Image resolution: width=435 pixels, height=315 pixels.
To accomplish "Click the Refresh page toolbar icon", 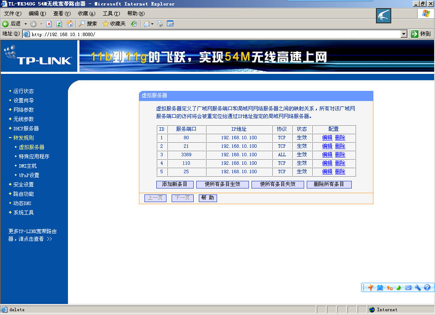I will pos(59,24).
